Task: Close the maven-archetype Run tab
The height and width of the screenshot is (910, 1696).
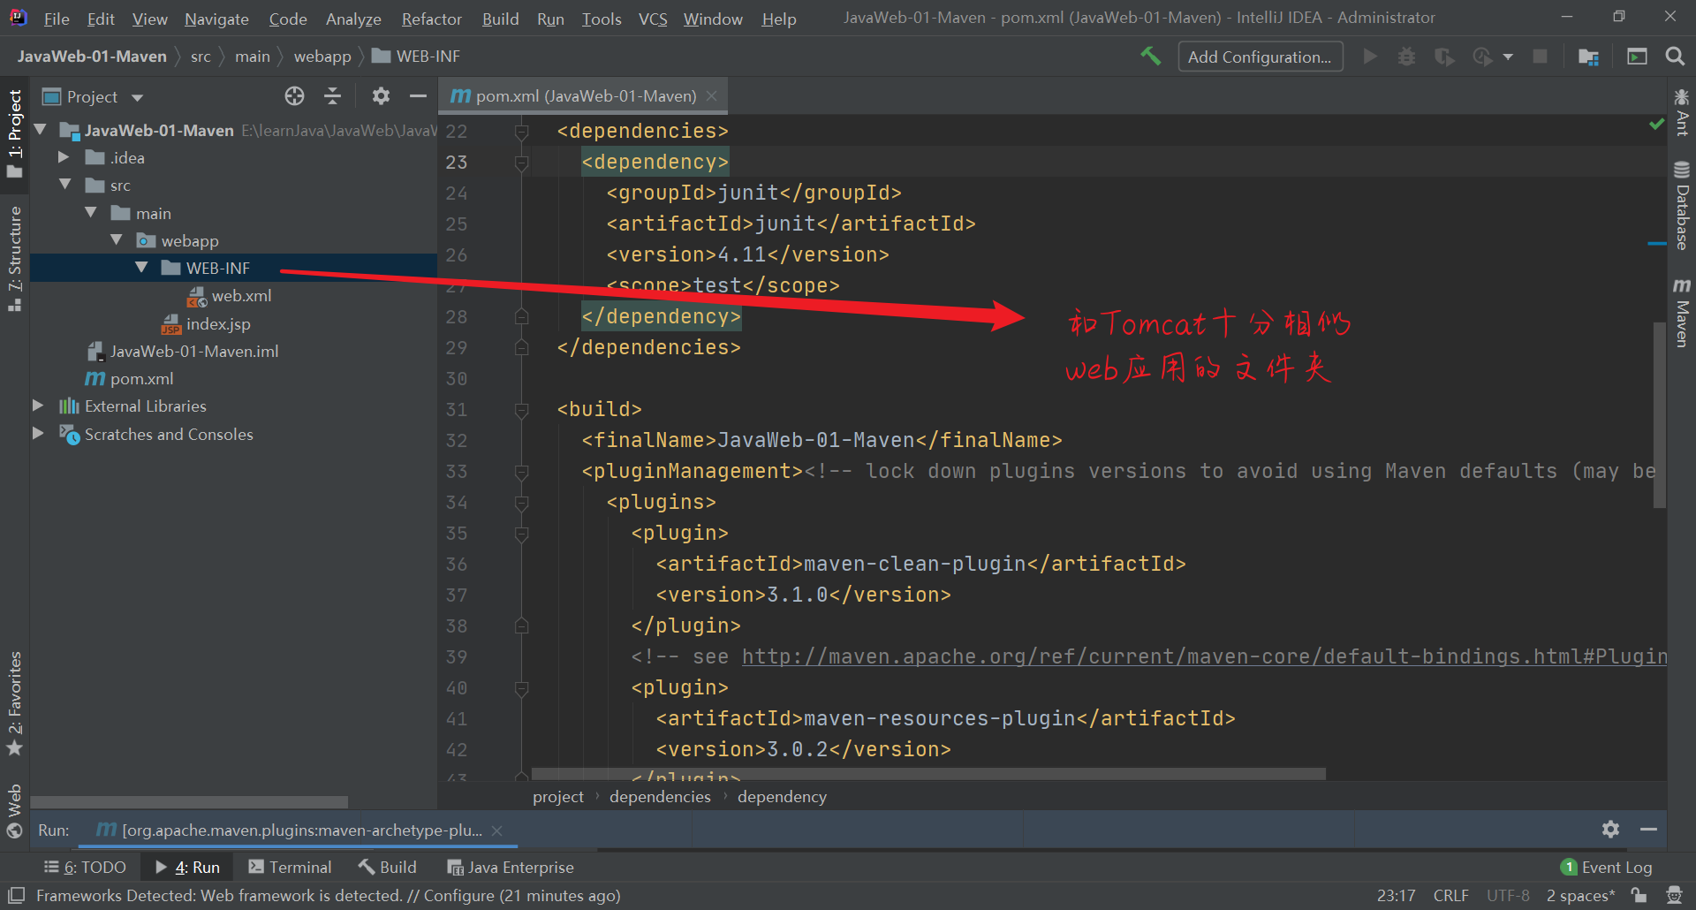Action: tap(497, 830)
